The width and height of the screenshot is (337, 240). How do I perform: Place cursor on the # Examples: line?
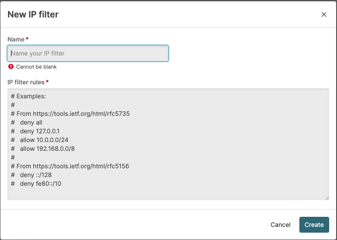click(31, 96)
